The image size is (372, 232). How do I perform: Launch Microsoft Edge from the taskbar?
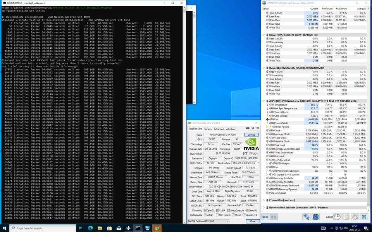(x=90, y=228)
